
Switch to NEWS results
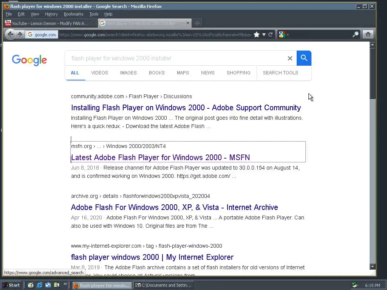pos(208,73)
